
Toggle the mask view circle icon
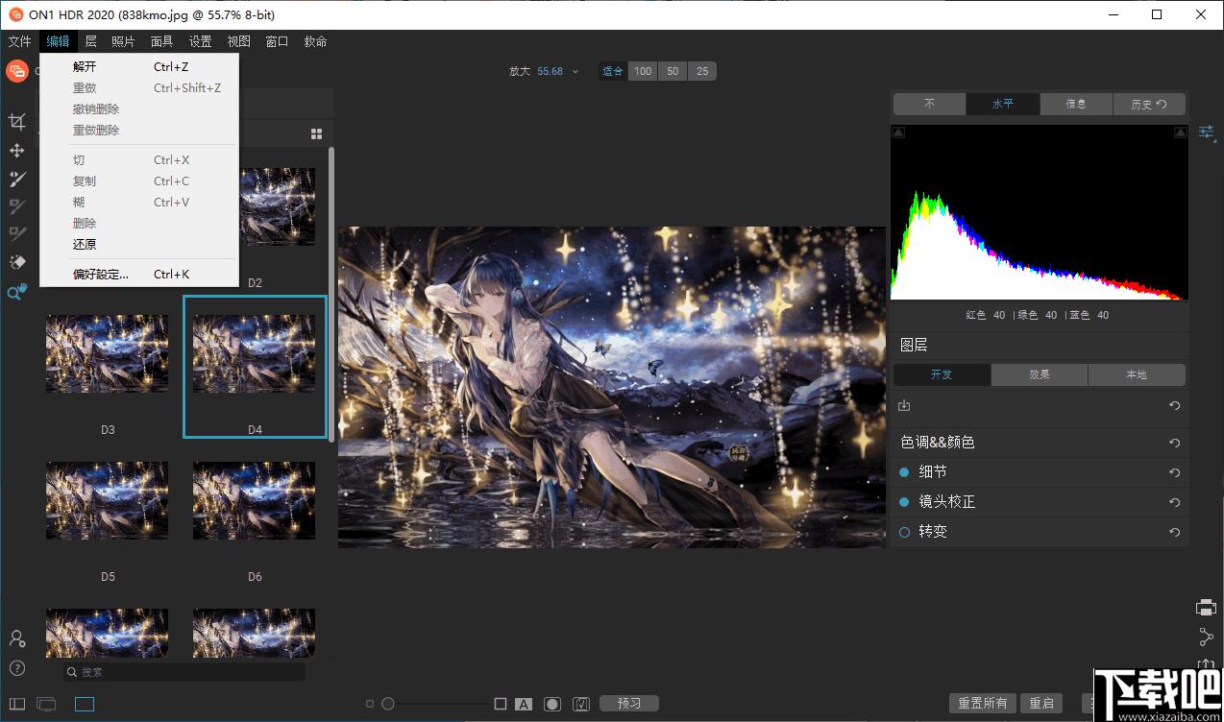pyautogui.click(x=552, y=704)
